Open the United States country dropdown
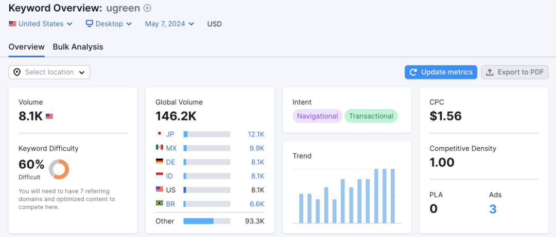 click(x=41, y=24)
